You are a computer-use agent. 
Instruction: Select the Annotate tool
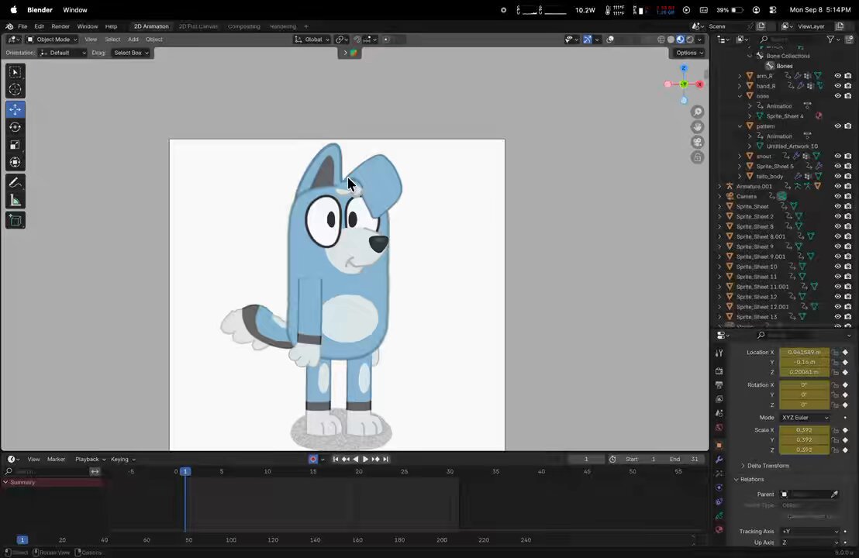pyautogui.click(x=16, y=182)
